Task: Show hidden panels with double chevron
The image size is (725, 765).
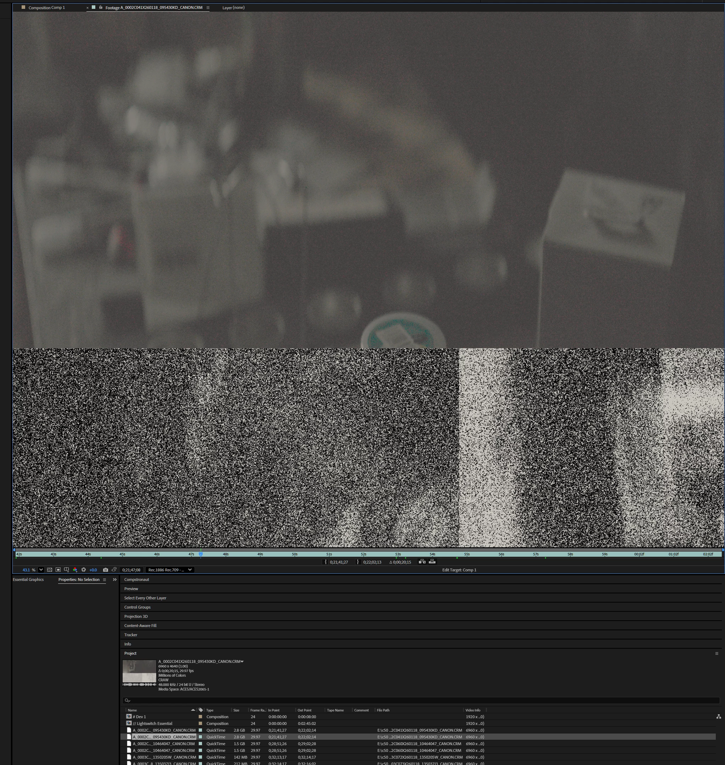Action: tap(114, 580)
